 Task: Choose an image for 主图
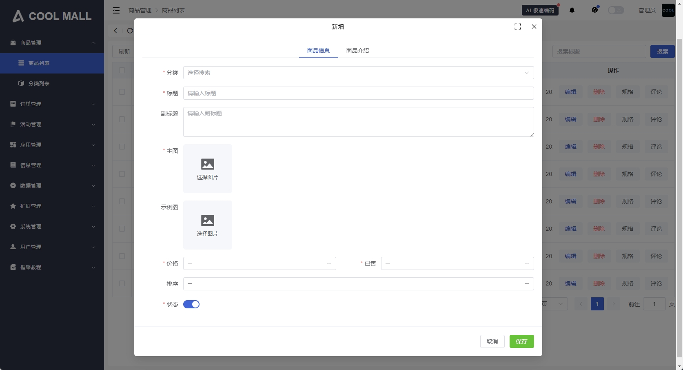click(208, 169)
